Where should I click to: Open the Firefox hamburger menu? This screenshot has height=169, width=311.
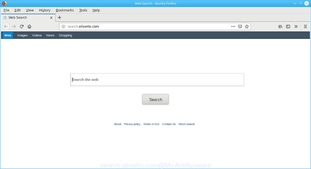(x=305, y=26)
